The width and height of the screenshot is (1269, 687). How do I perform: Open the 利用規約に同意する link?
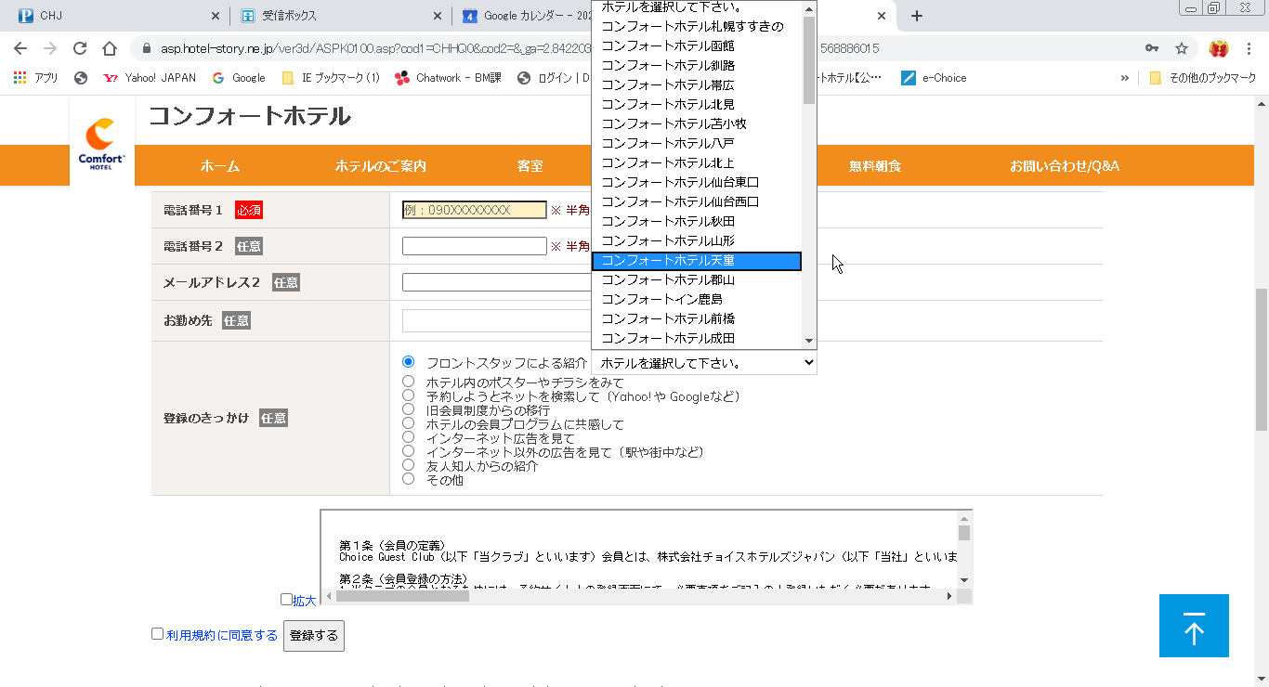click(222, 635)
